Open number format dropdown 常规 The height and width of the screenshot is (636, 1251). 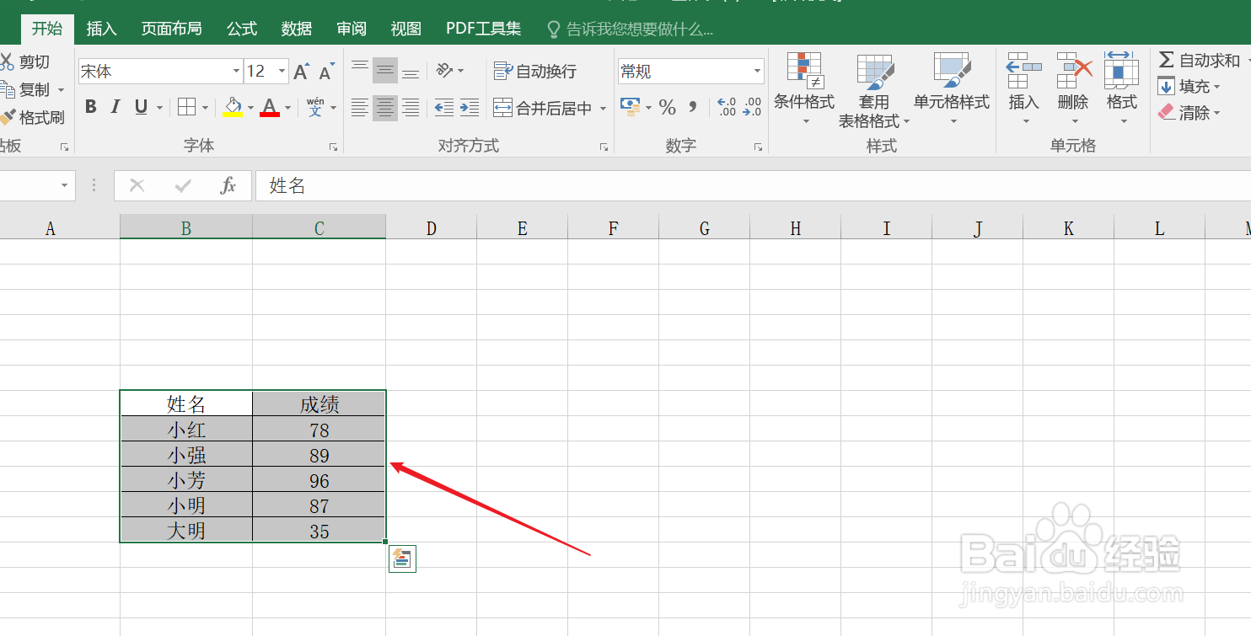coord(757,72)
